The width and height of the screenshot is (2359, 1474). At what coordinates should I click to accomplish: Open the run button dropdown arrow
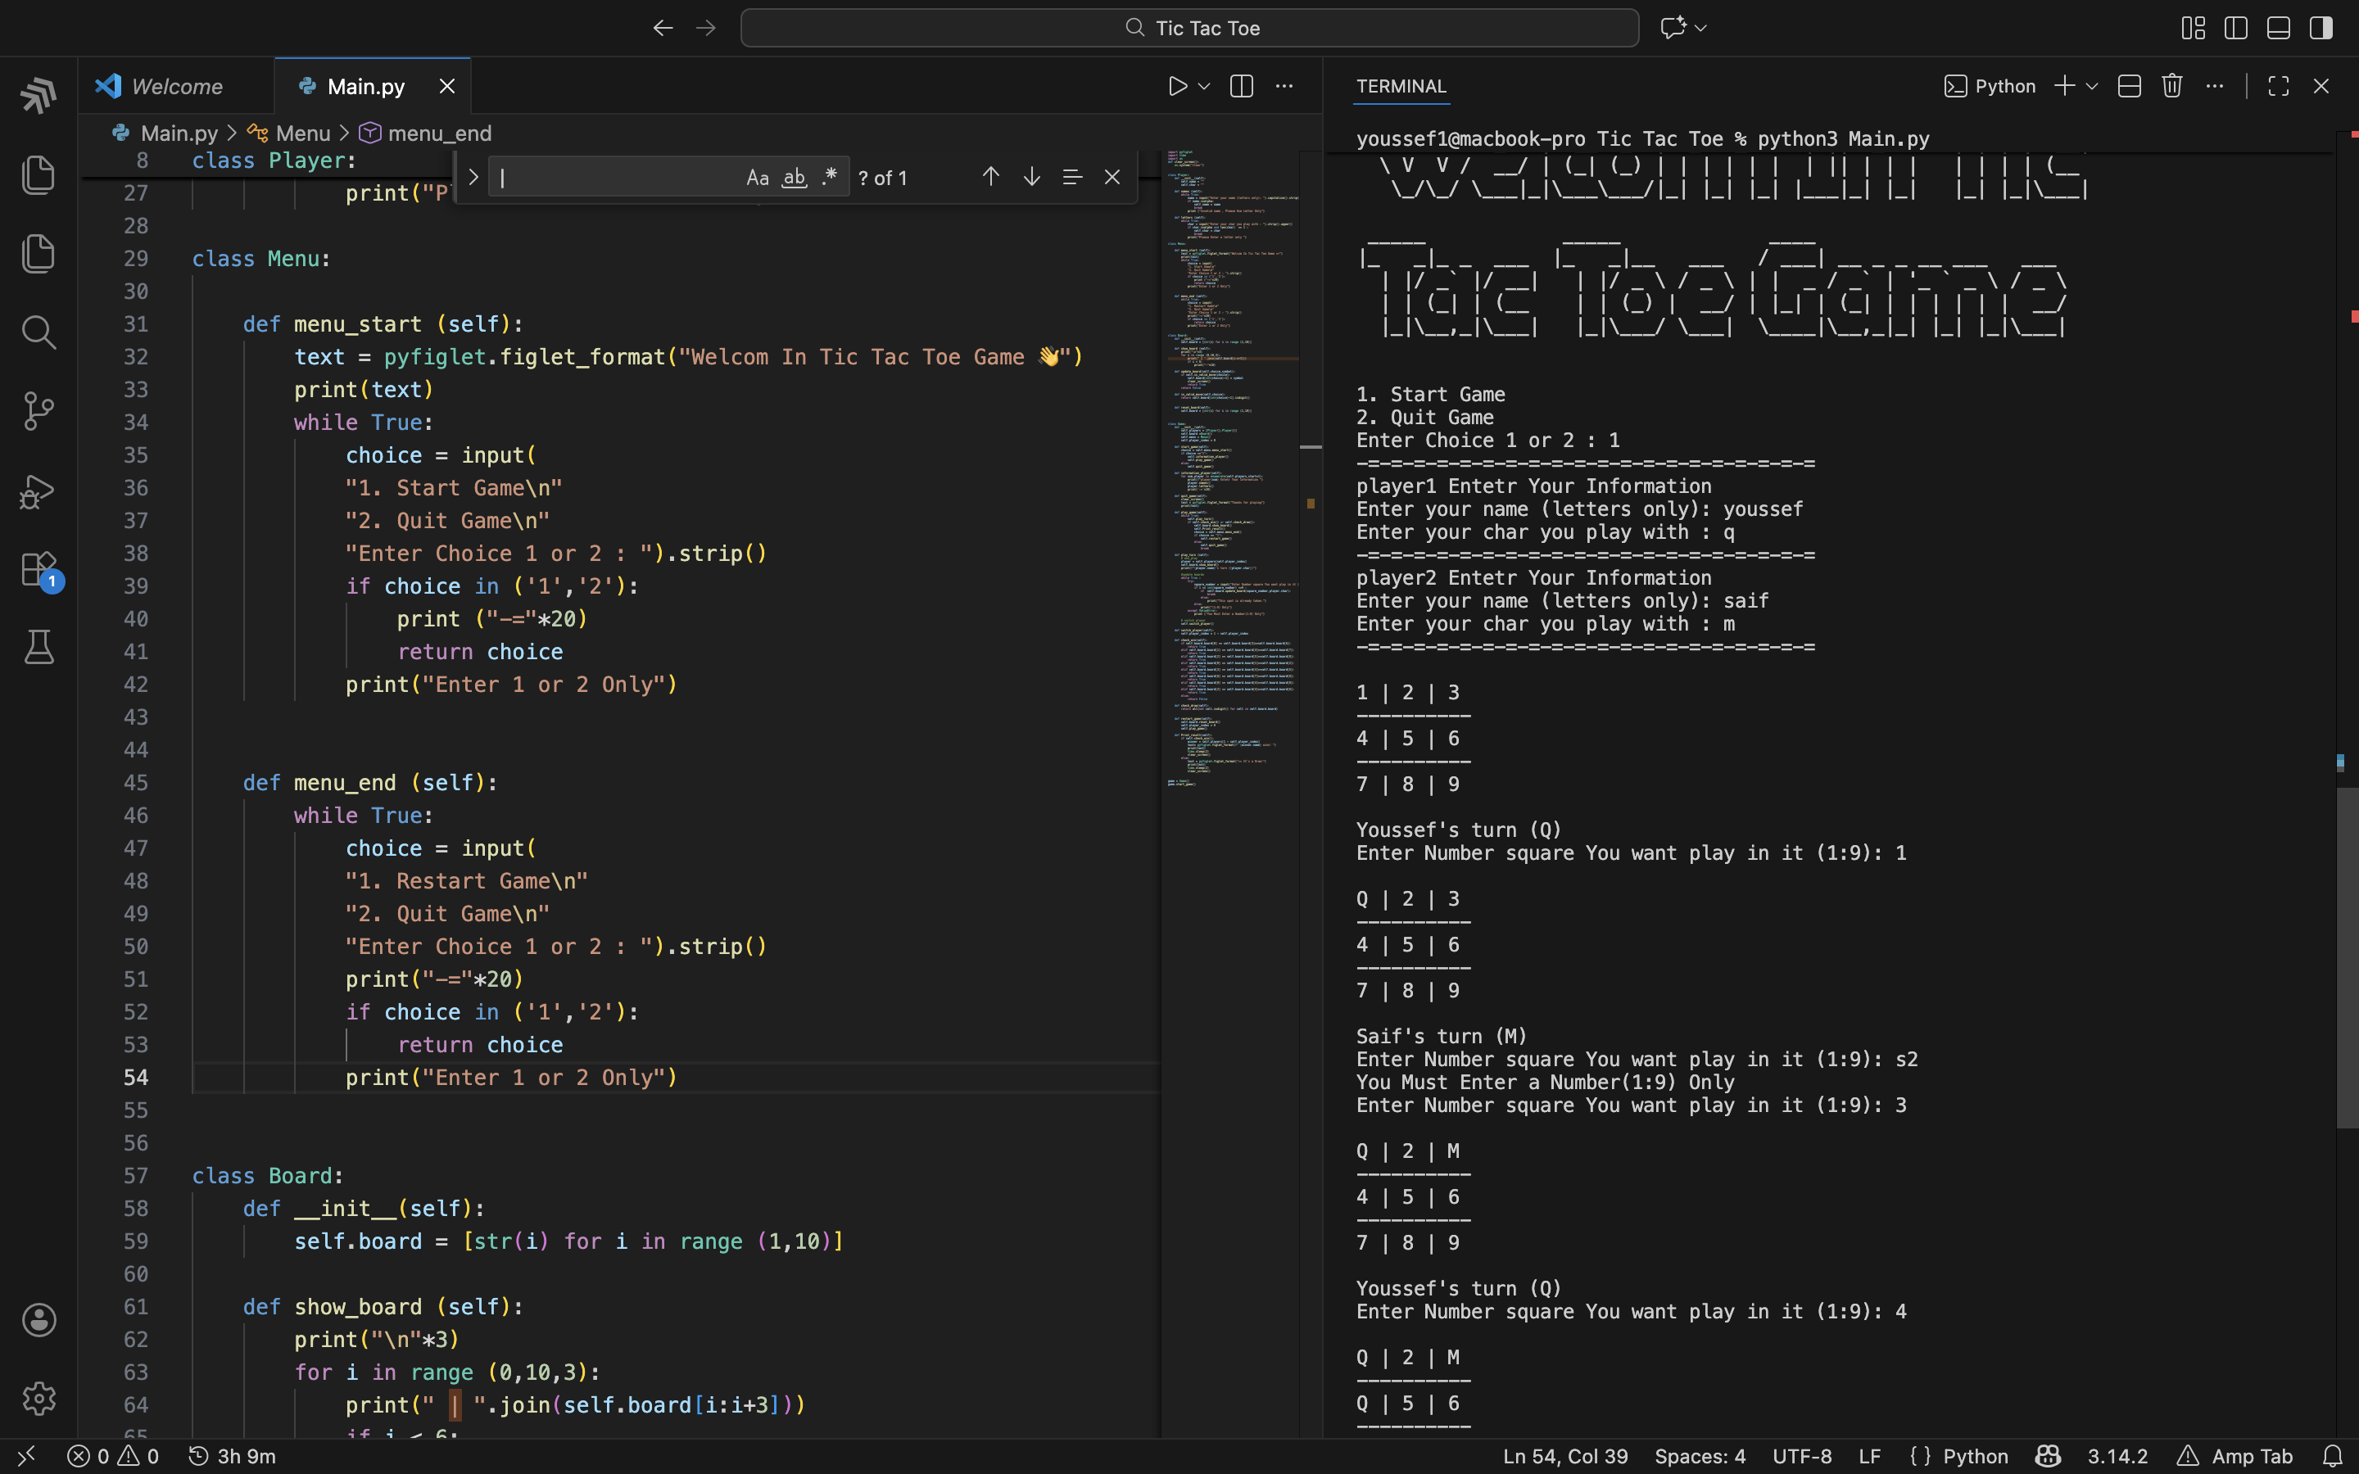[1205, 87]
